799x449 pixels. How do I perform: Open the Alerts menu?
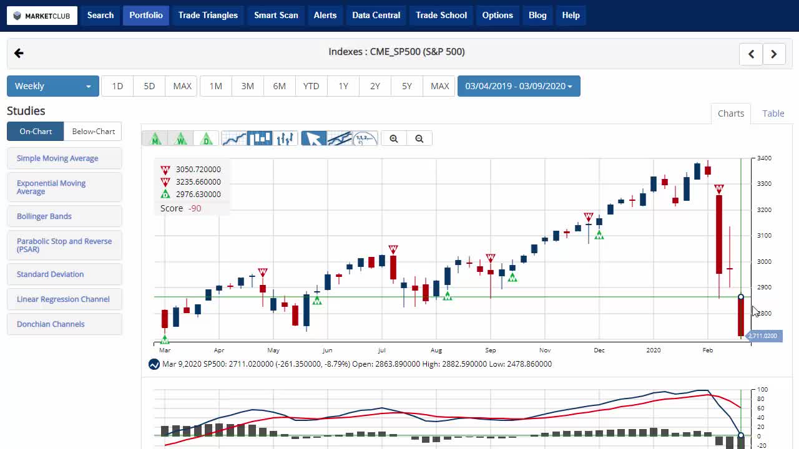(x=325, y=16)
